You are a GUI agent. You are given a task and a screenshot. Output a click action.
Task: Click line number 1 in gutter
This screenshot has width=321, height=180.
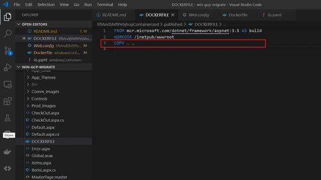coord(104,30)
